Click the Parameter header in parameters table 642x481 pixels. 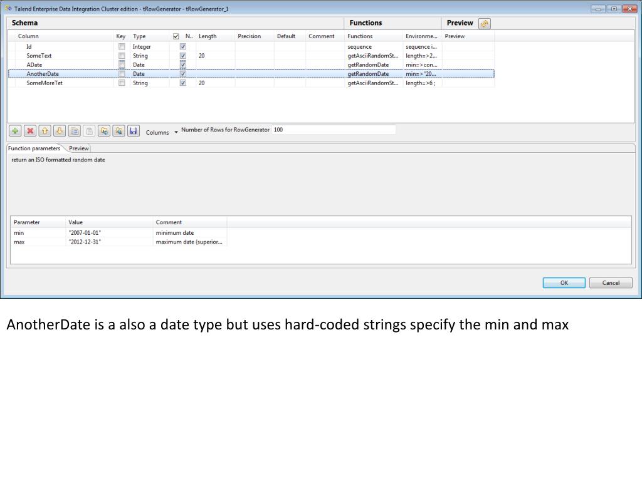38,222
